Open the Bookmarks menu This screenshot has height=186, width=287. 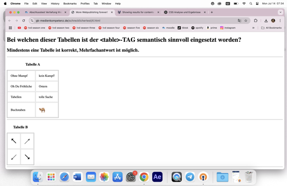pos(70,3)
